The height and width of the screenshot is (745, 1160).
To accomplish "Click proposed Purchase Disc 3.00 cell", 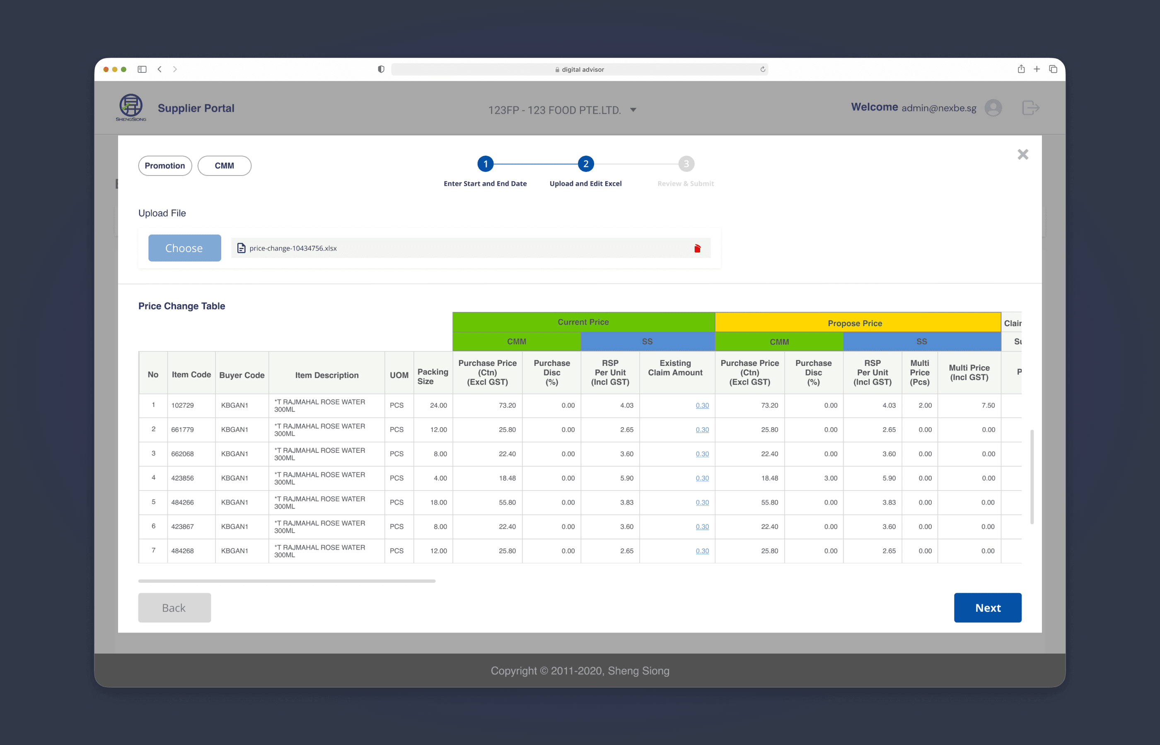I will click(813, 478).
